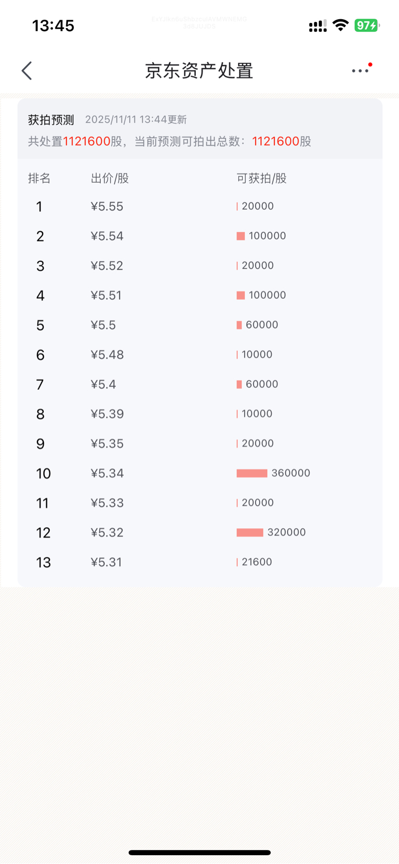Tap the ¥5.54 bid price

click(x=107, y=236)
